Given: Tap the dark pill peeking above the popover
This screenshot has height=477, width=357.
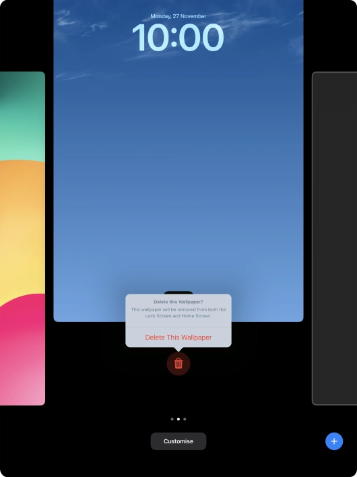Looking at the screenshot, I should [x=178, y=292].
